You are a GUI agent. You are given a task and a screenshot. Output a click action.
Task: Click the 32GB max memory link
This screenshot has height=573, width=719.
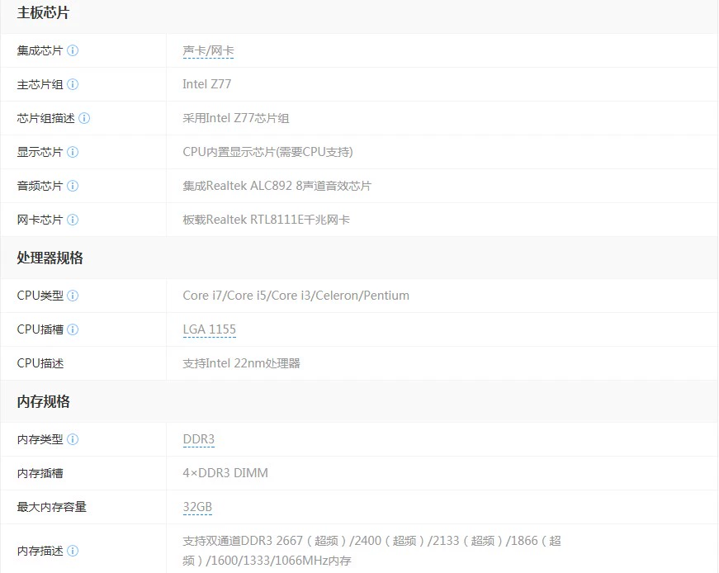point(197,507)
